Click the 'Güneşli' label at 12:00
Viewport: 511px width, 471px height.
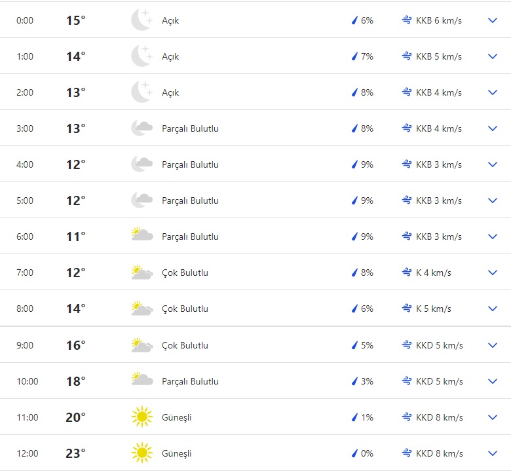coord(177,453)
